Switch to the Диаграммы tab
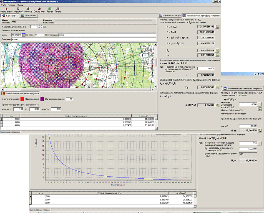Image resolution: width=264 pixels, height=213 pixels. [29, 15]
